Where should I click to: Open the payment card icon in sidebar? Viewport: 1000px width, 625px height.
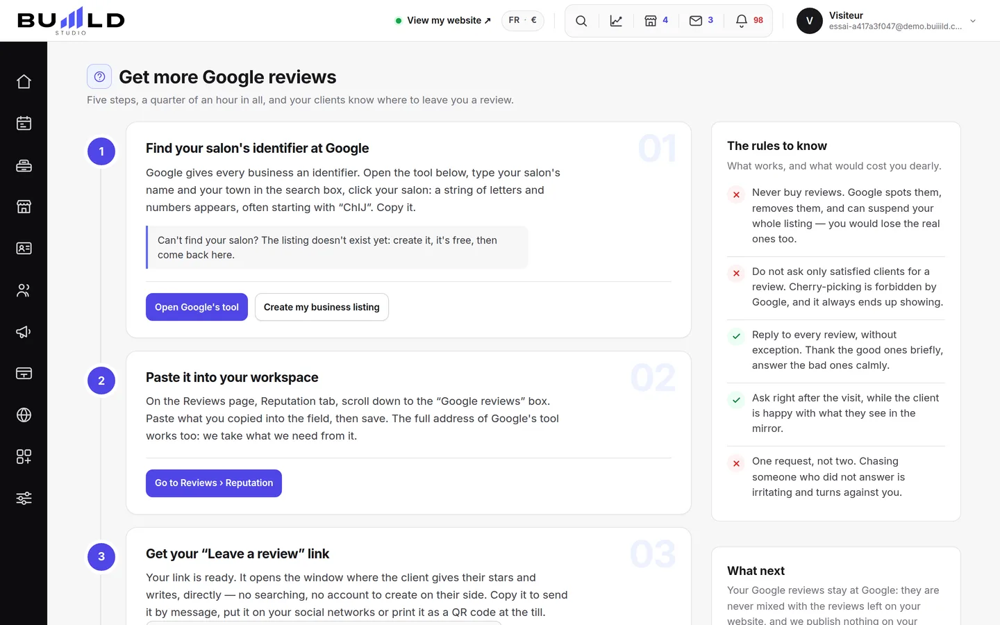[24, 374]
